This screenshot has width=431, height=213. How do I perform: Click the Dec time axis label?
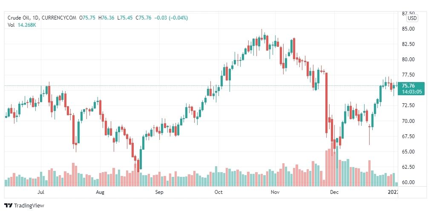334,192
